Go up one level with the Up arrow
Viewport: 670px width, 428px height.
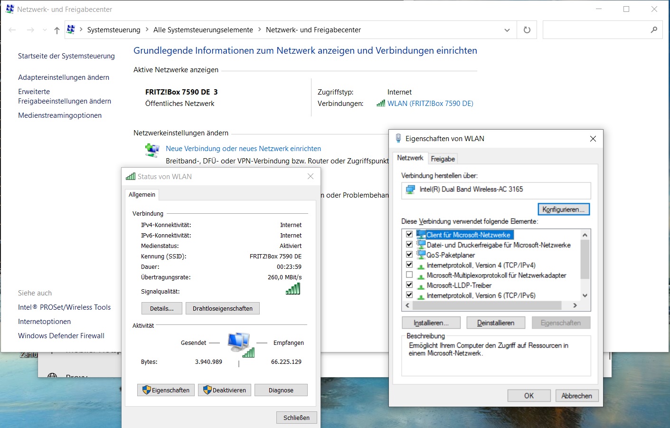[x=57, y=30]
